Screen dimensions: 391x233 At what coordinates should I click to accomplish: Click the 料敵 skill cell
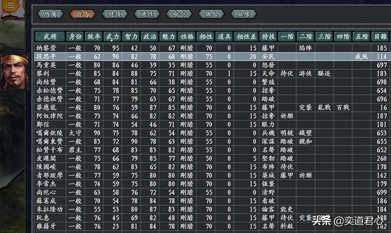[x=287, y=226]
